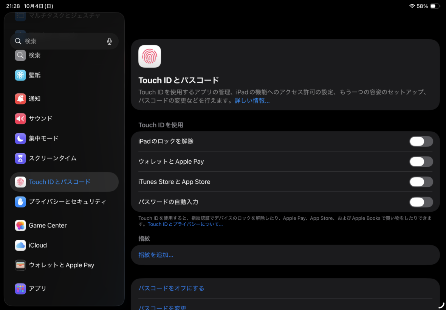This screenshot has width=446, height=310.
Task: Open アプリ settings label
Action: coord(37,289)
